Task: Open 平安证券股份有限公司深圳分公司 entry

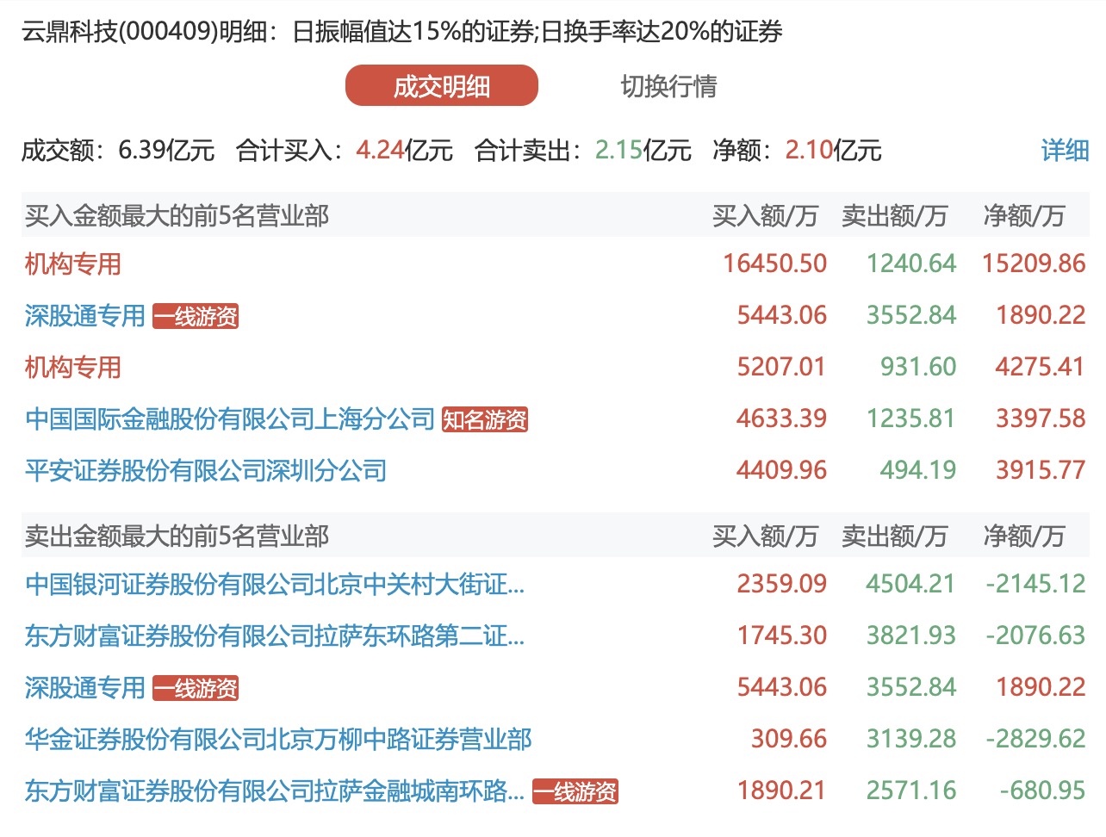Action: point(206,471)
